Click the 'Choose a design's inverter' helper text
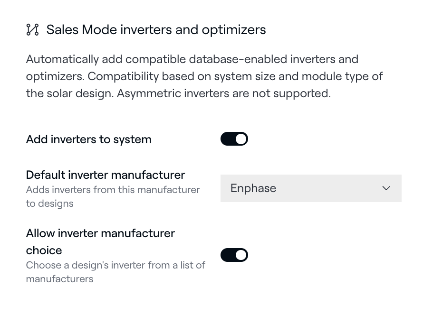The width and height of the screenshot is (423, 315). [115, 265]
